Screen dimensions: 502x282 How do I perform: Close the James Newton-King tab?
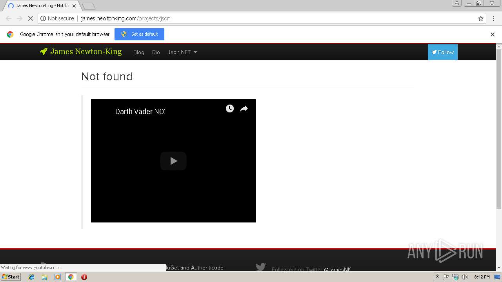(74, 6)
